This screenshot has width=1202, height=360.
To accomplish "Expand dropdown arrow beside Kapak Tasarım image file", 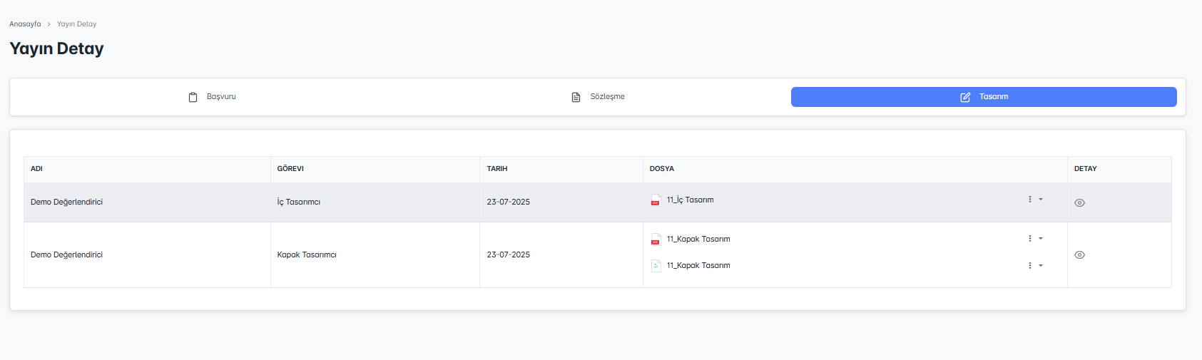I will (x=1041, y=266).
